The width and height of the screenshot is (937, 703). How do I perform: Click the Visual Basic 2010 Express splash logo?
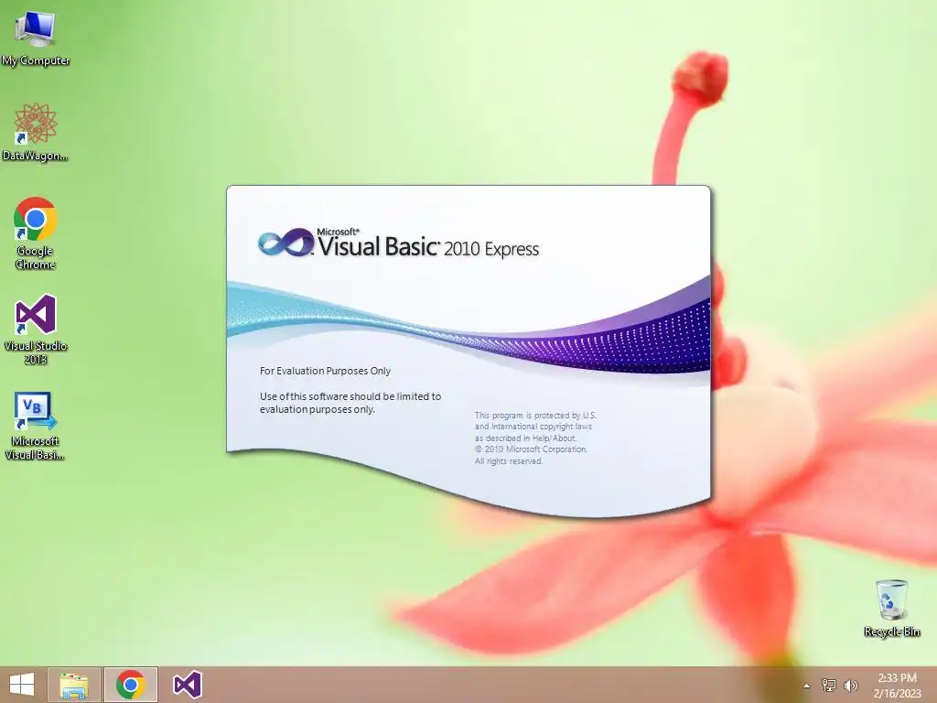tap(399, 243)
